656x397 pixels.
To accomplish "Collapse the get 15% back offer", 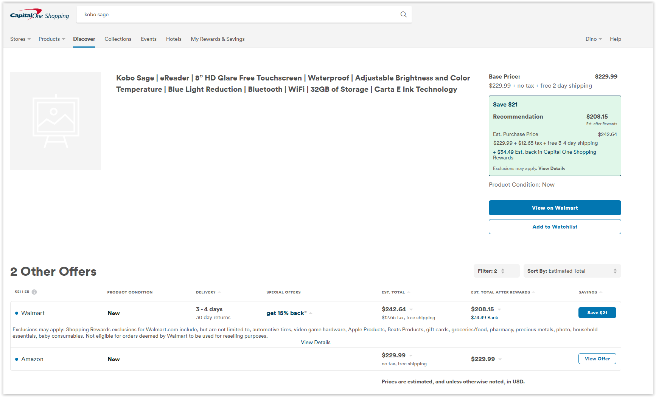I will click(311, 313).
